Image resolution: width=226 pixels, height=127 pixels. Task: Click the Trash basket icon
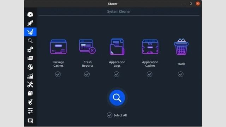181,47
